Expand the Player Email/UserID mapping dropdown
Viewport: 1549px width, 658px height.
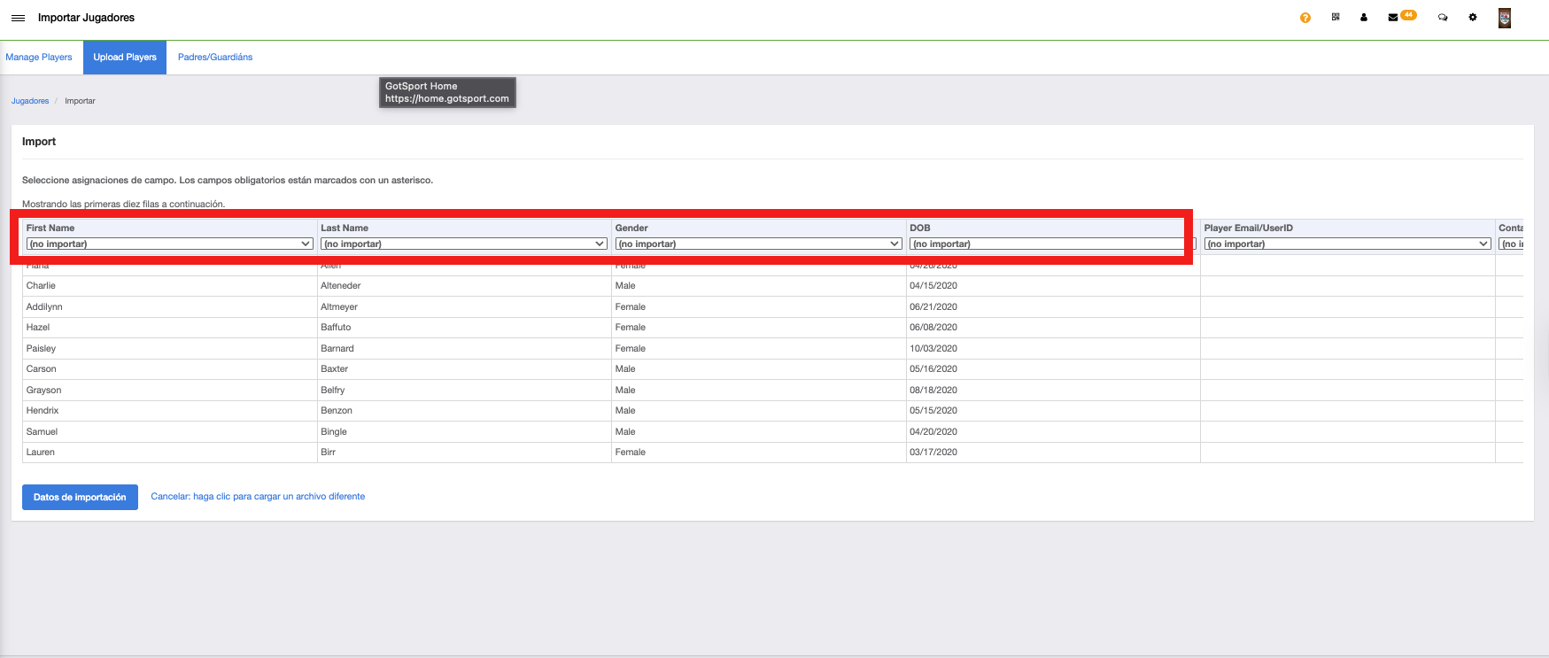point(1346,244)
